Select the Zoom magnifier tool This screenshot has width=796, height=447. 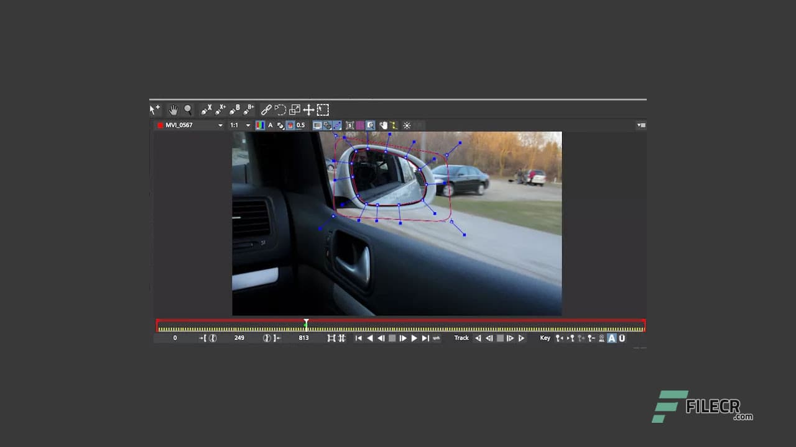[x=187, y=110]
